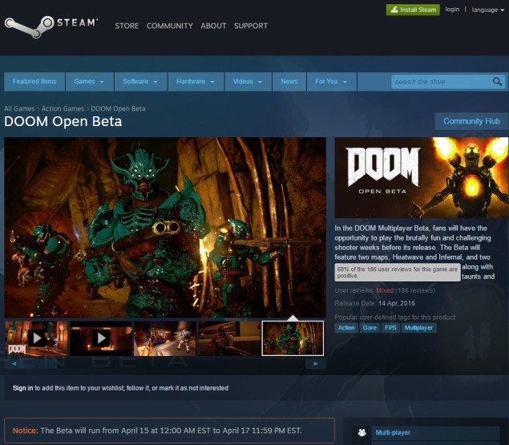Click the 14 Apr, 2016 release date
The image size is (509, 445).
(396, 303)
